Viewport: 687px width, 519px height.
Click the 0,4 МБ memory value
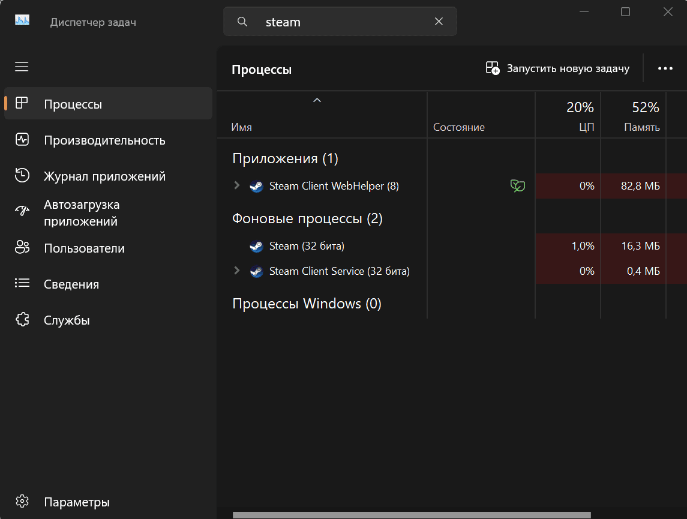(x=643, y=272)
